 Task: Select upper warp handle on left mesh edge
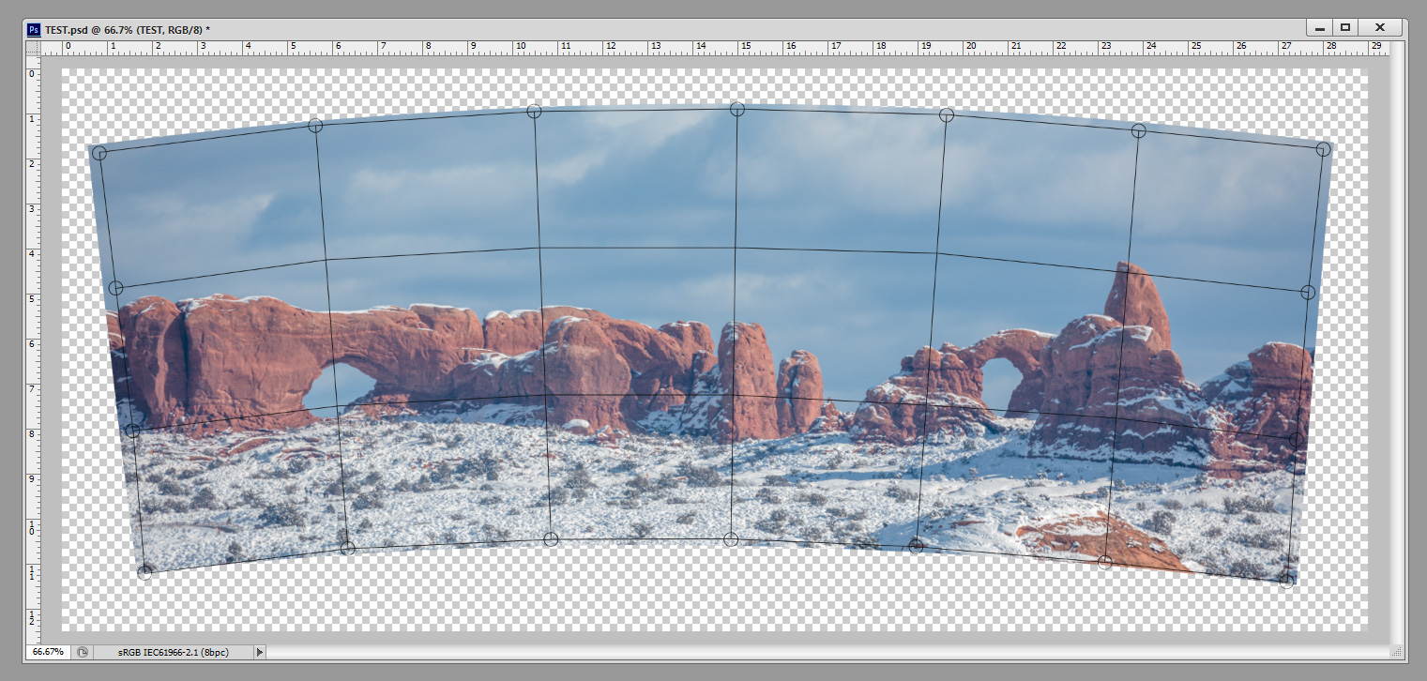[x=115, y=288]
